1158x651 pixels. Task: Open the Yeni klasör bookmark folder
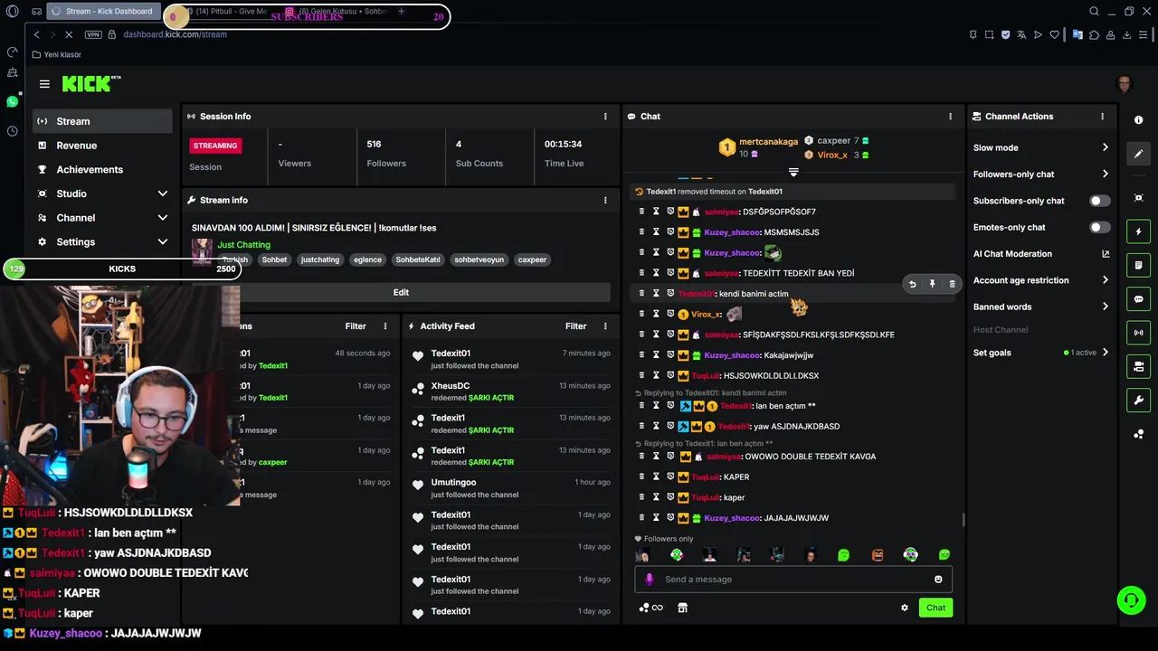click(x=56, y=55)
